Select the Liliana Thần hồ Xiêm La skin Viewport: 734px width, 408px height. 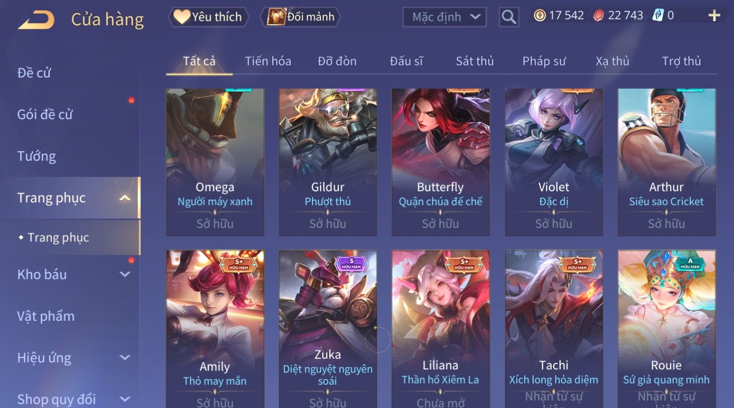click(x=440, y=329)
